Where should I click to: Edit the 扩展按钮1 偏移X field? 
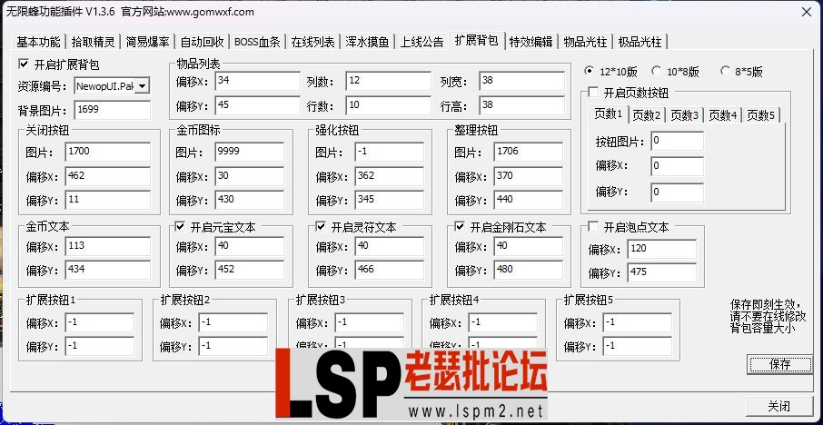click(x=100, y=322)
